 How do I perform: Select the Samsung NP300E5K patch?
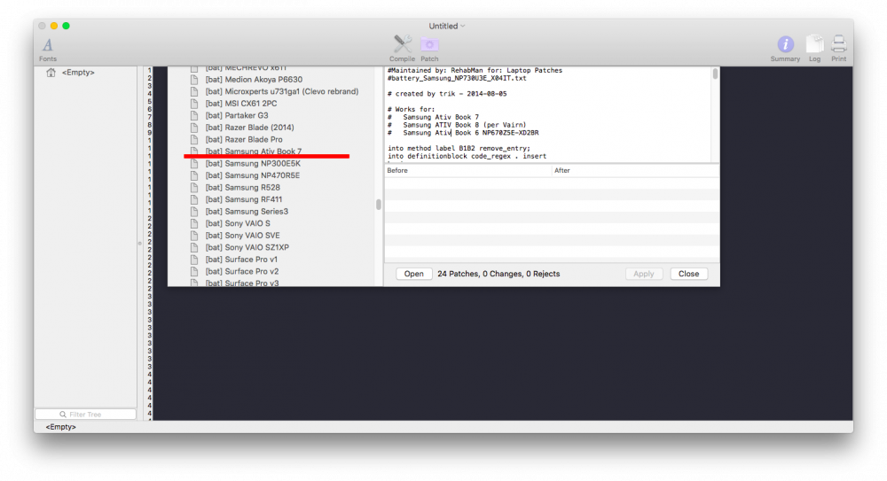coord(253,163)
